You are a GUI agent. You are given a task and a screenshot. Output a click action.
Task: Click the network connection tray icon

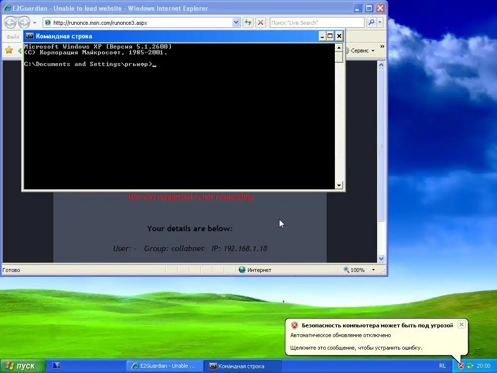tap(470, 366)
